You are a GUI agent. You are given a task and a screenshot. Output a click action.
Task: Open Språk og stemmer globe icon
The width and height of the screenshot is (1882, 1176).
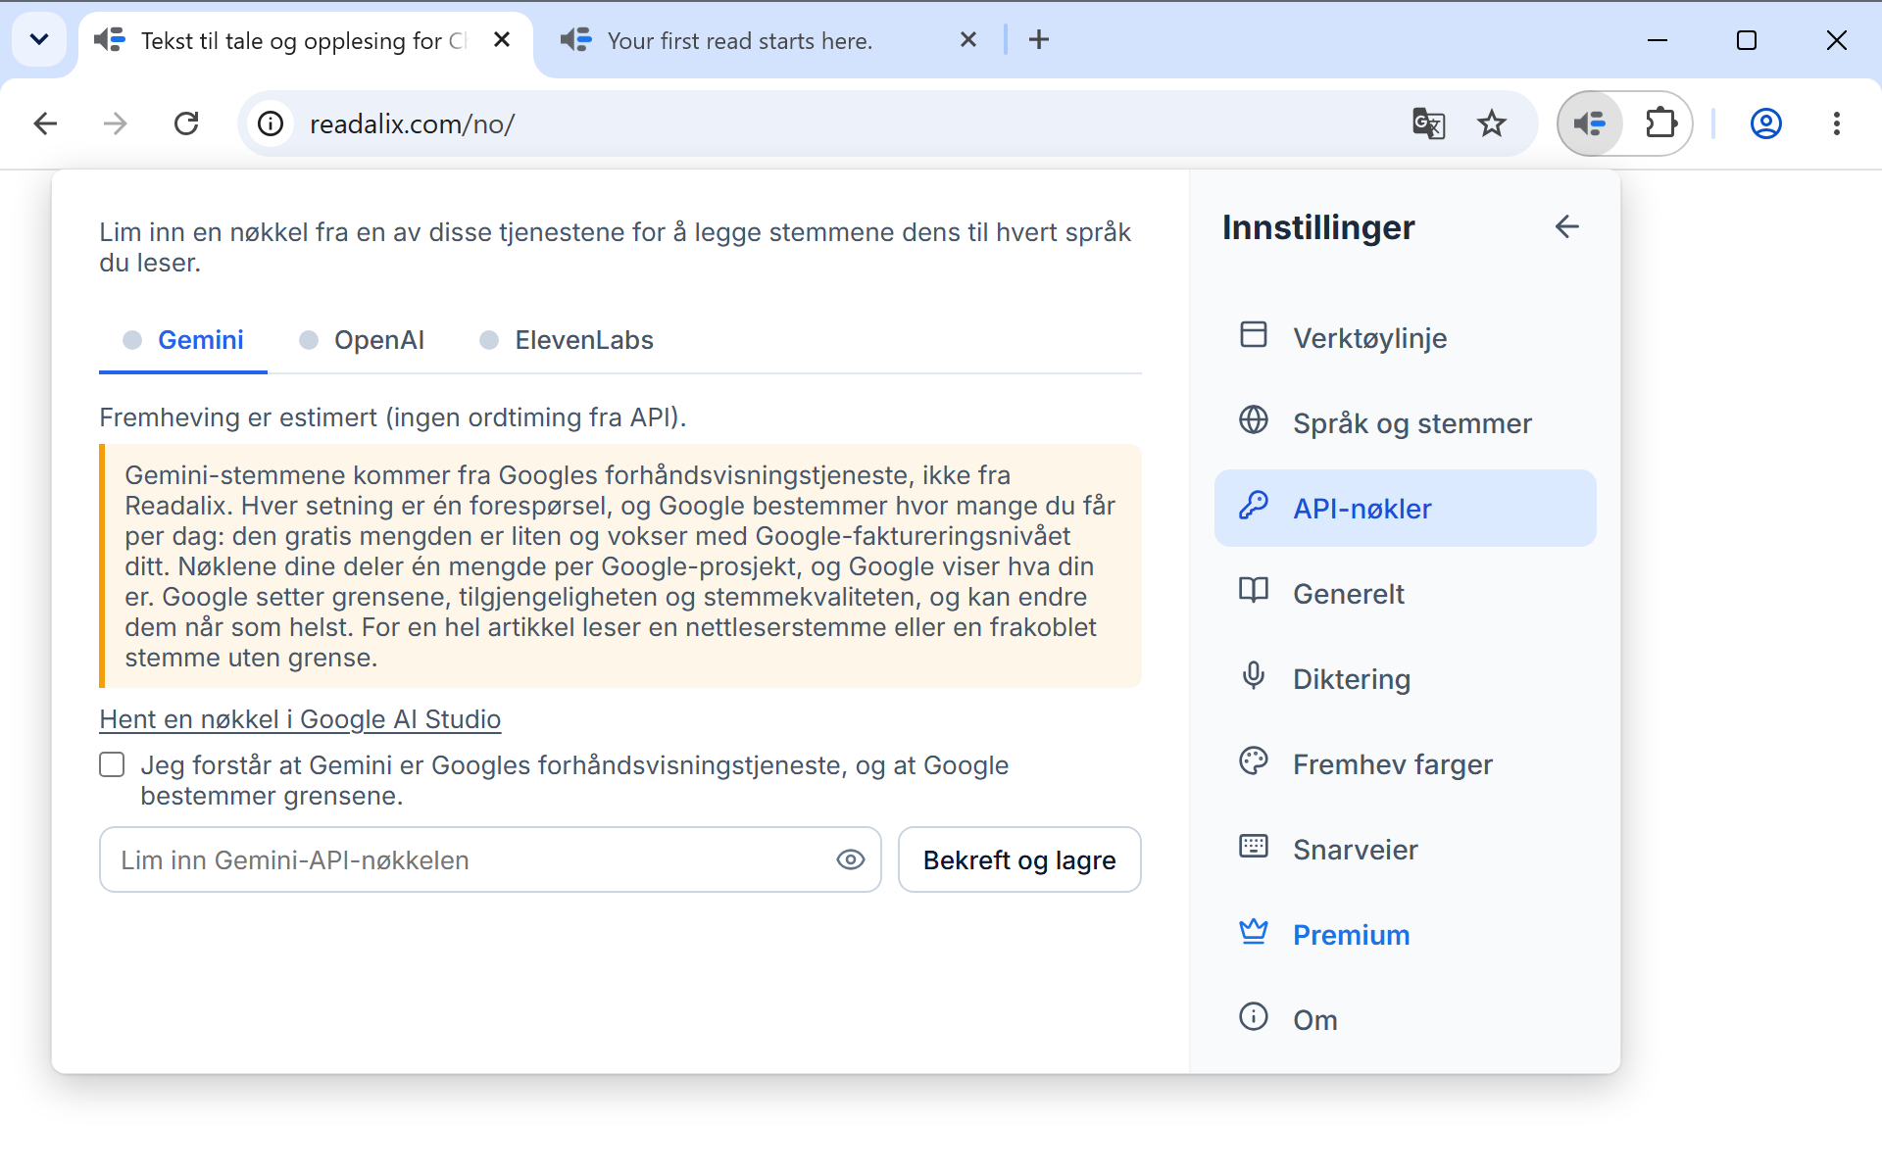pos(1253,420)
